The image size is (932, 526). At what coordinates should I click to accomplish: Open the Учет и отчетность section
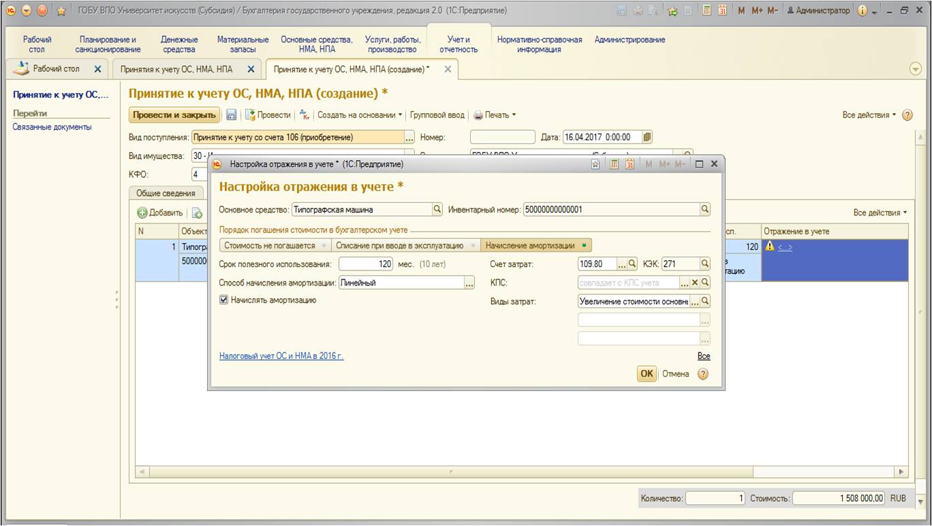click(x=459, y=44)
